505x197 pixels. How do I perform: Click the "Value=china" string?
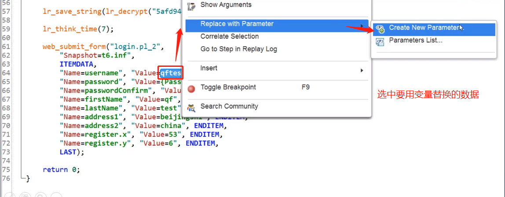coord(157,125)
